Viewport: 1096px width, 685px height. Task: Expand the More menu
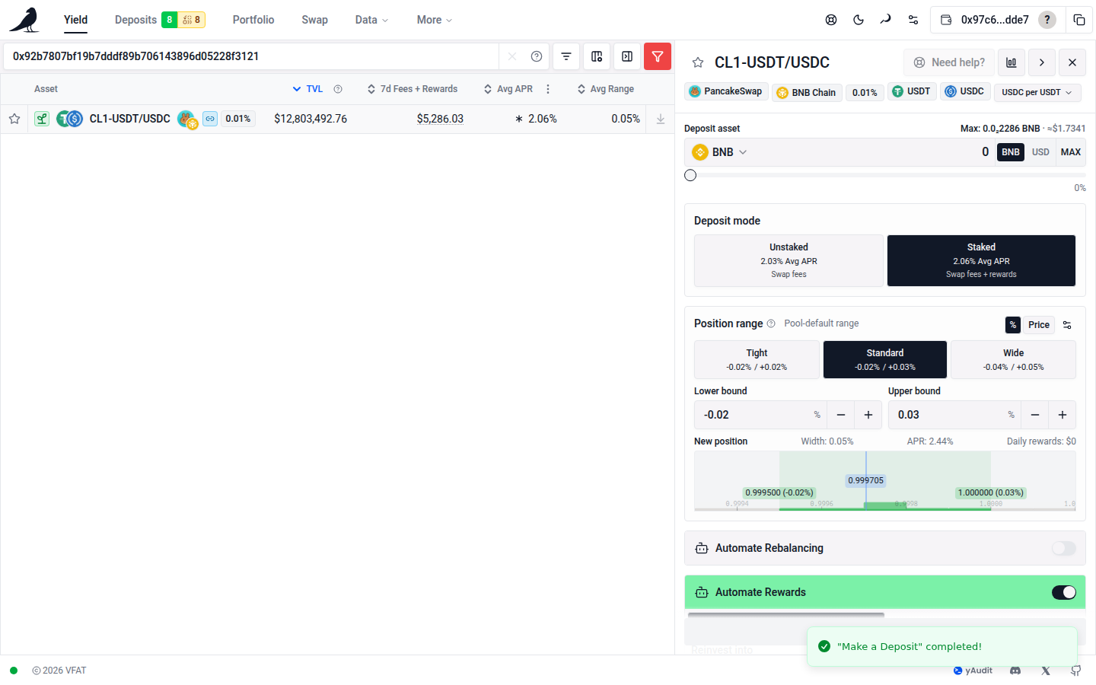435,20
